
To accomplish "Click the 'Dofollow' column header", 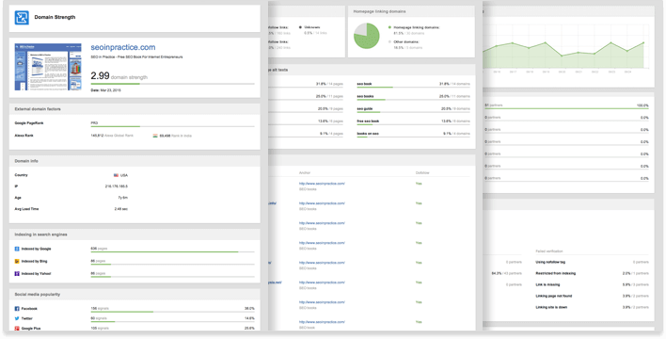I will pyautogui.click(x=422, y=173).
